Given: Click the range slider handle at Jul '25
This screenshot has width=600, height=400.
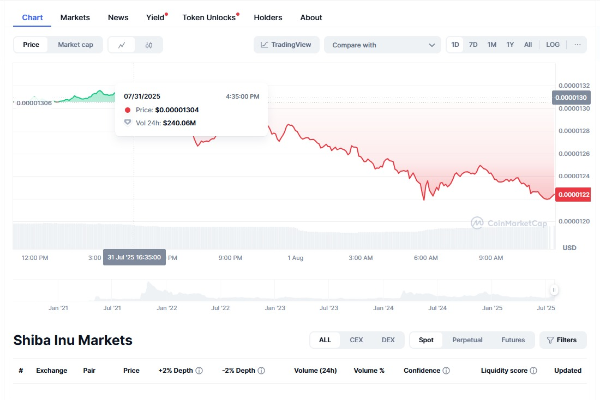Looking at the screenshot, I should tap(554, 290).
